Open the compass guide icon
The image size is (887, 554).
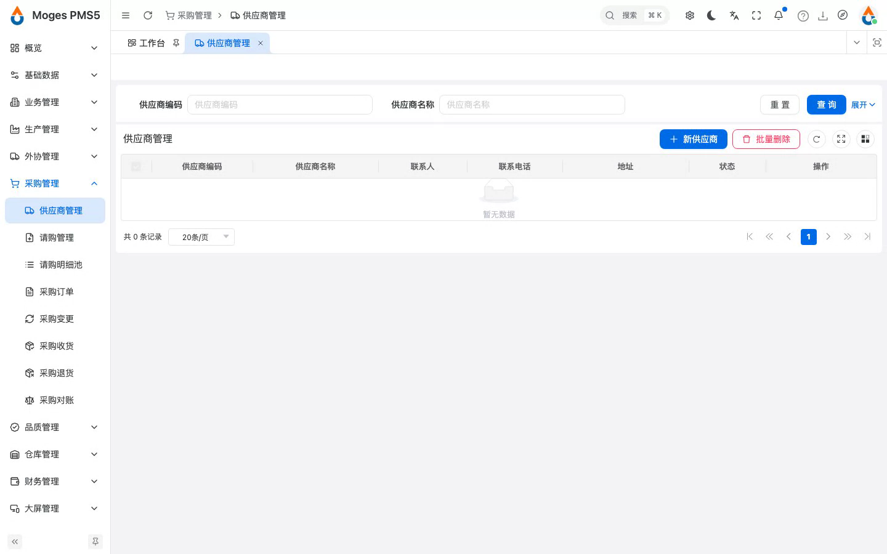click(x=843, y=15)
